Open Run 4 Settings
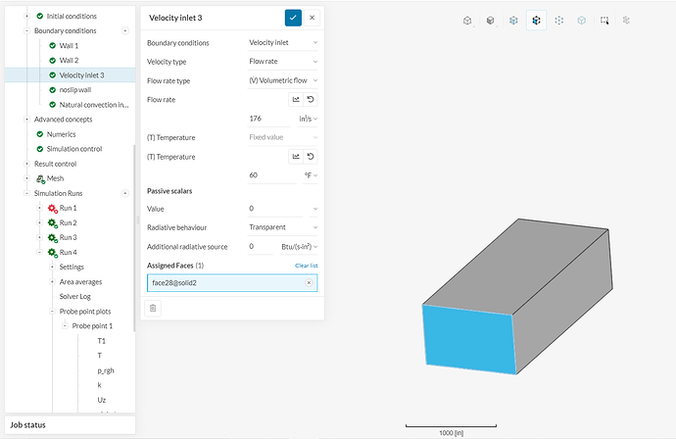676x439 pixels. pyautogui.click(x=72, y=267)
